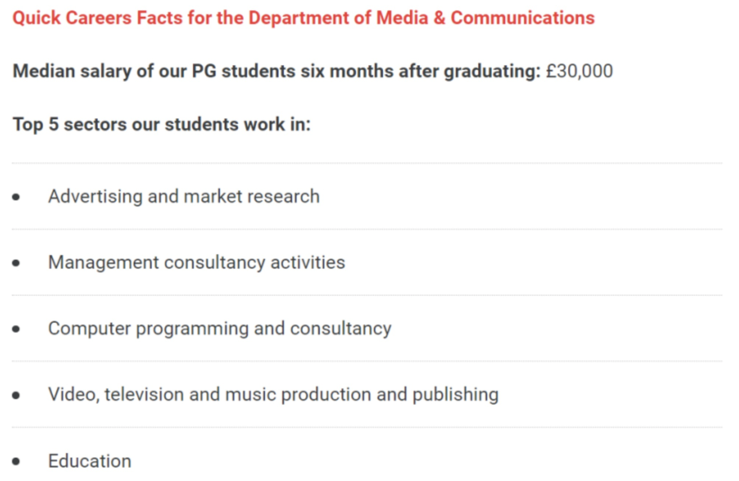Click the red Quick Careers Facts heading

click(x=303, y=18)
